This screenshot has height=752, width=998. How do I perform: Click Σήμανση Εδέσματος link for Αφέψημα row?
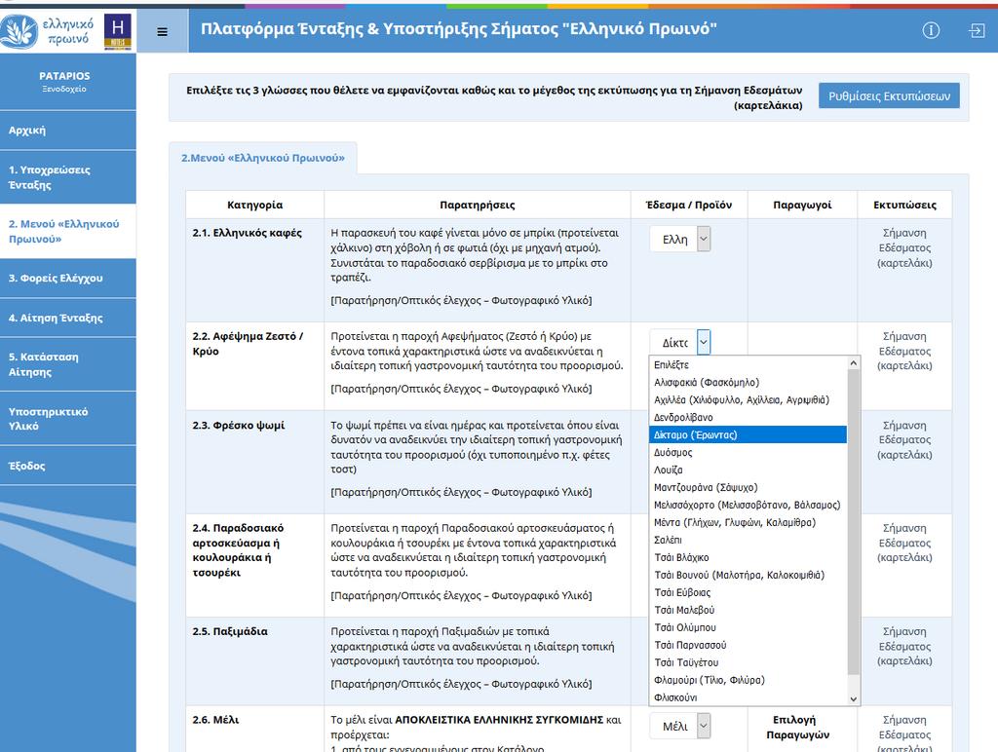[x=904, y=351]
